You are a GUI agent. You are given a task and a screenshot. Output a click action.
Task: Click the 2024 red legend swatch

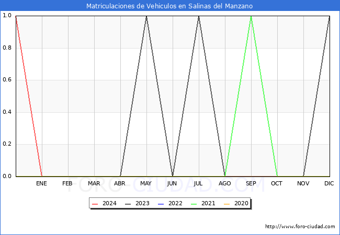[x=95, y=204]
